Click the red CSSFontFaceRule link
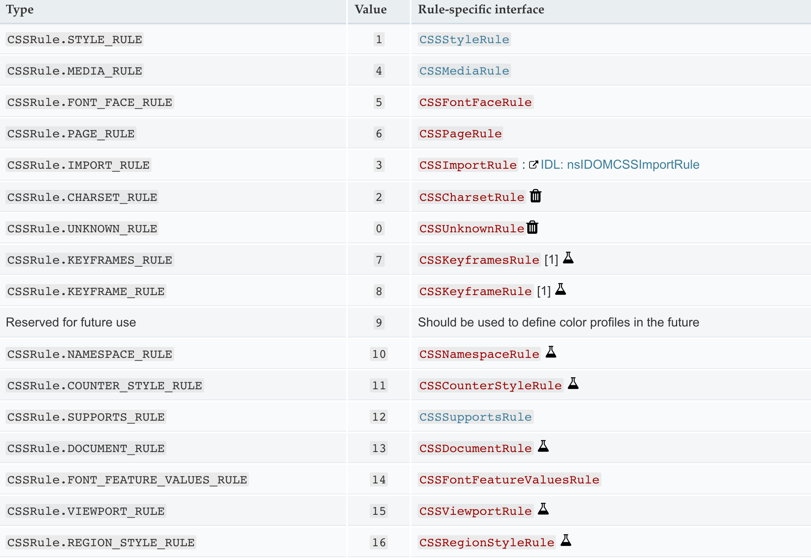Viewport: 811px width, 558px height. 475,102
